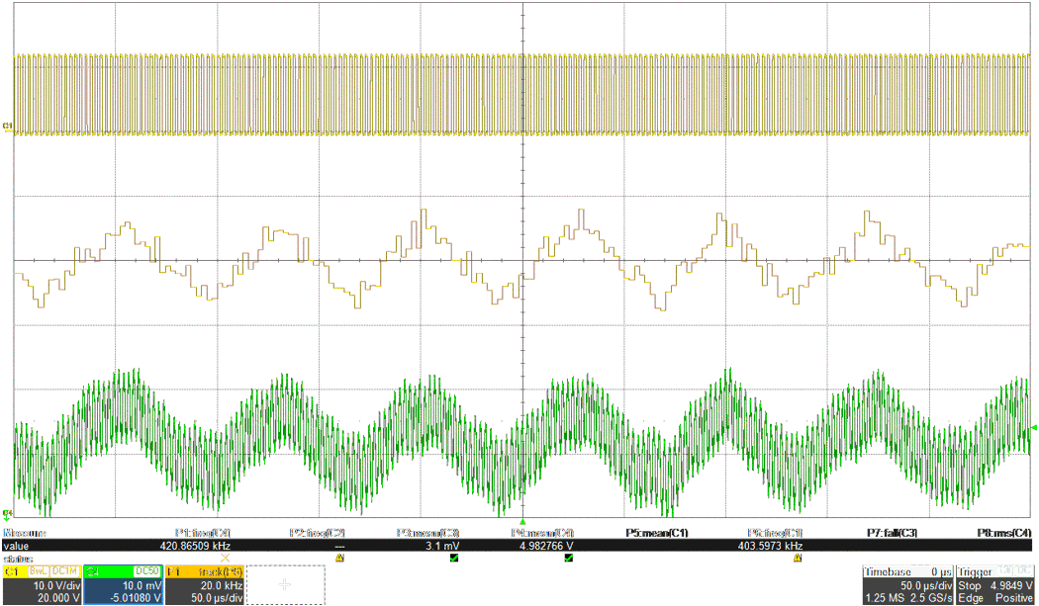The image size is (1039, 606).
Task: Open the F1 math function descriptor box
Action: 175,570
